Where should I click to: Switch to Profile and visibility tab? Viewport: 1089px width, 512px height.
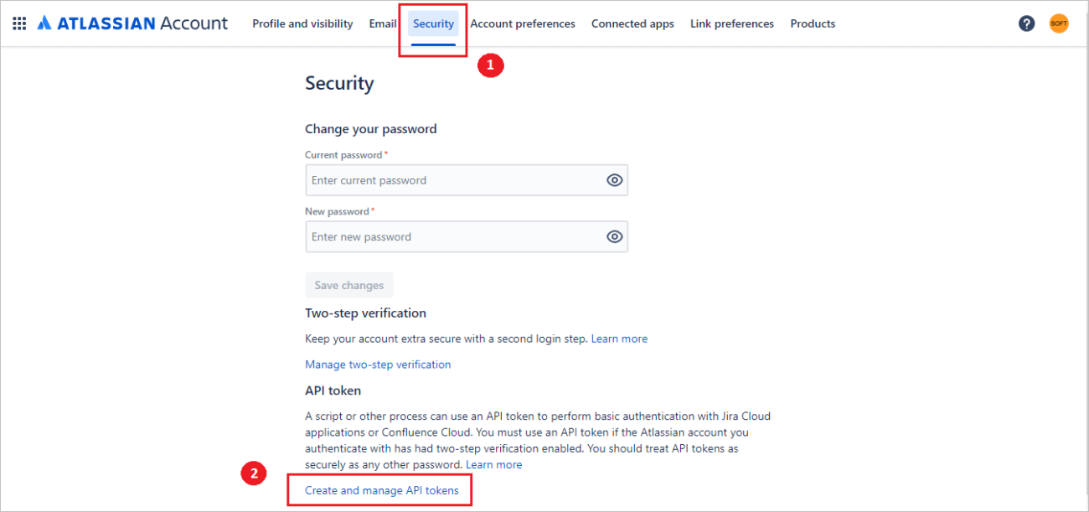(x=302, y=23)
